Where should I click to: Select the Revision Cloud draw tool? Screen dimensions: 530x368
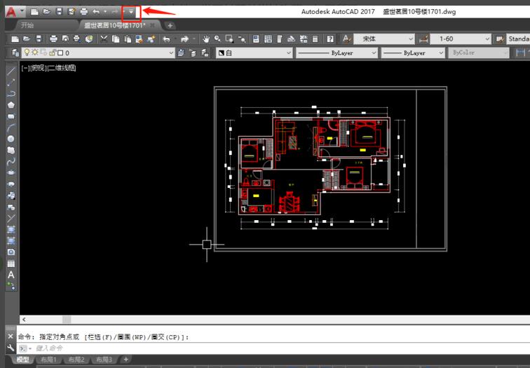coord(11,151)
